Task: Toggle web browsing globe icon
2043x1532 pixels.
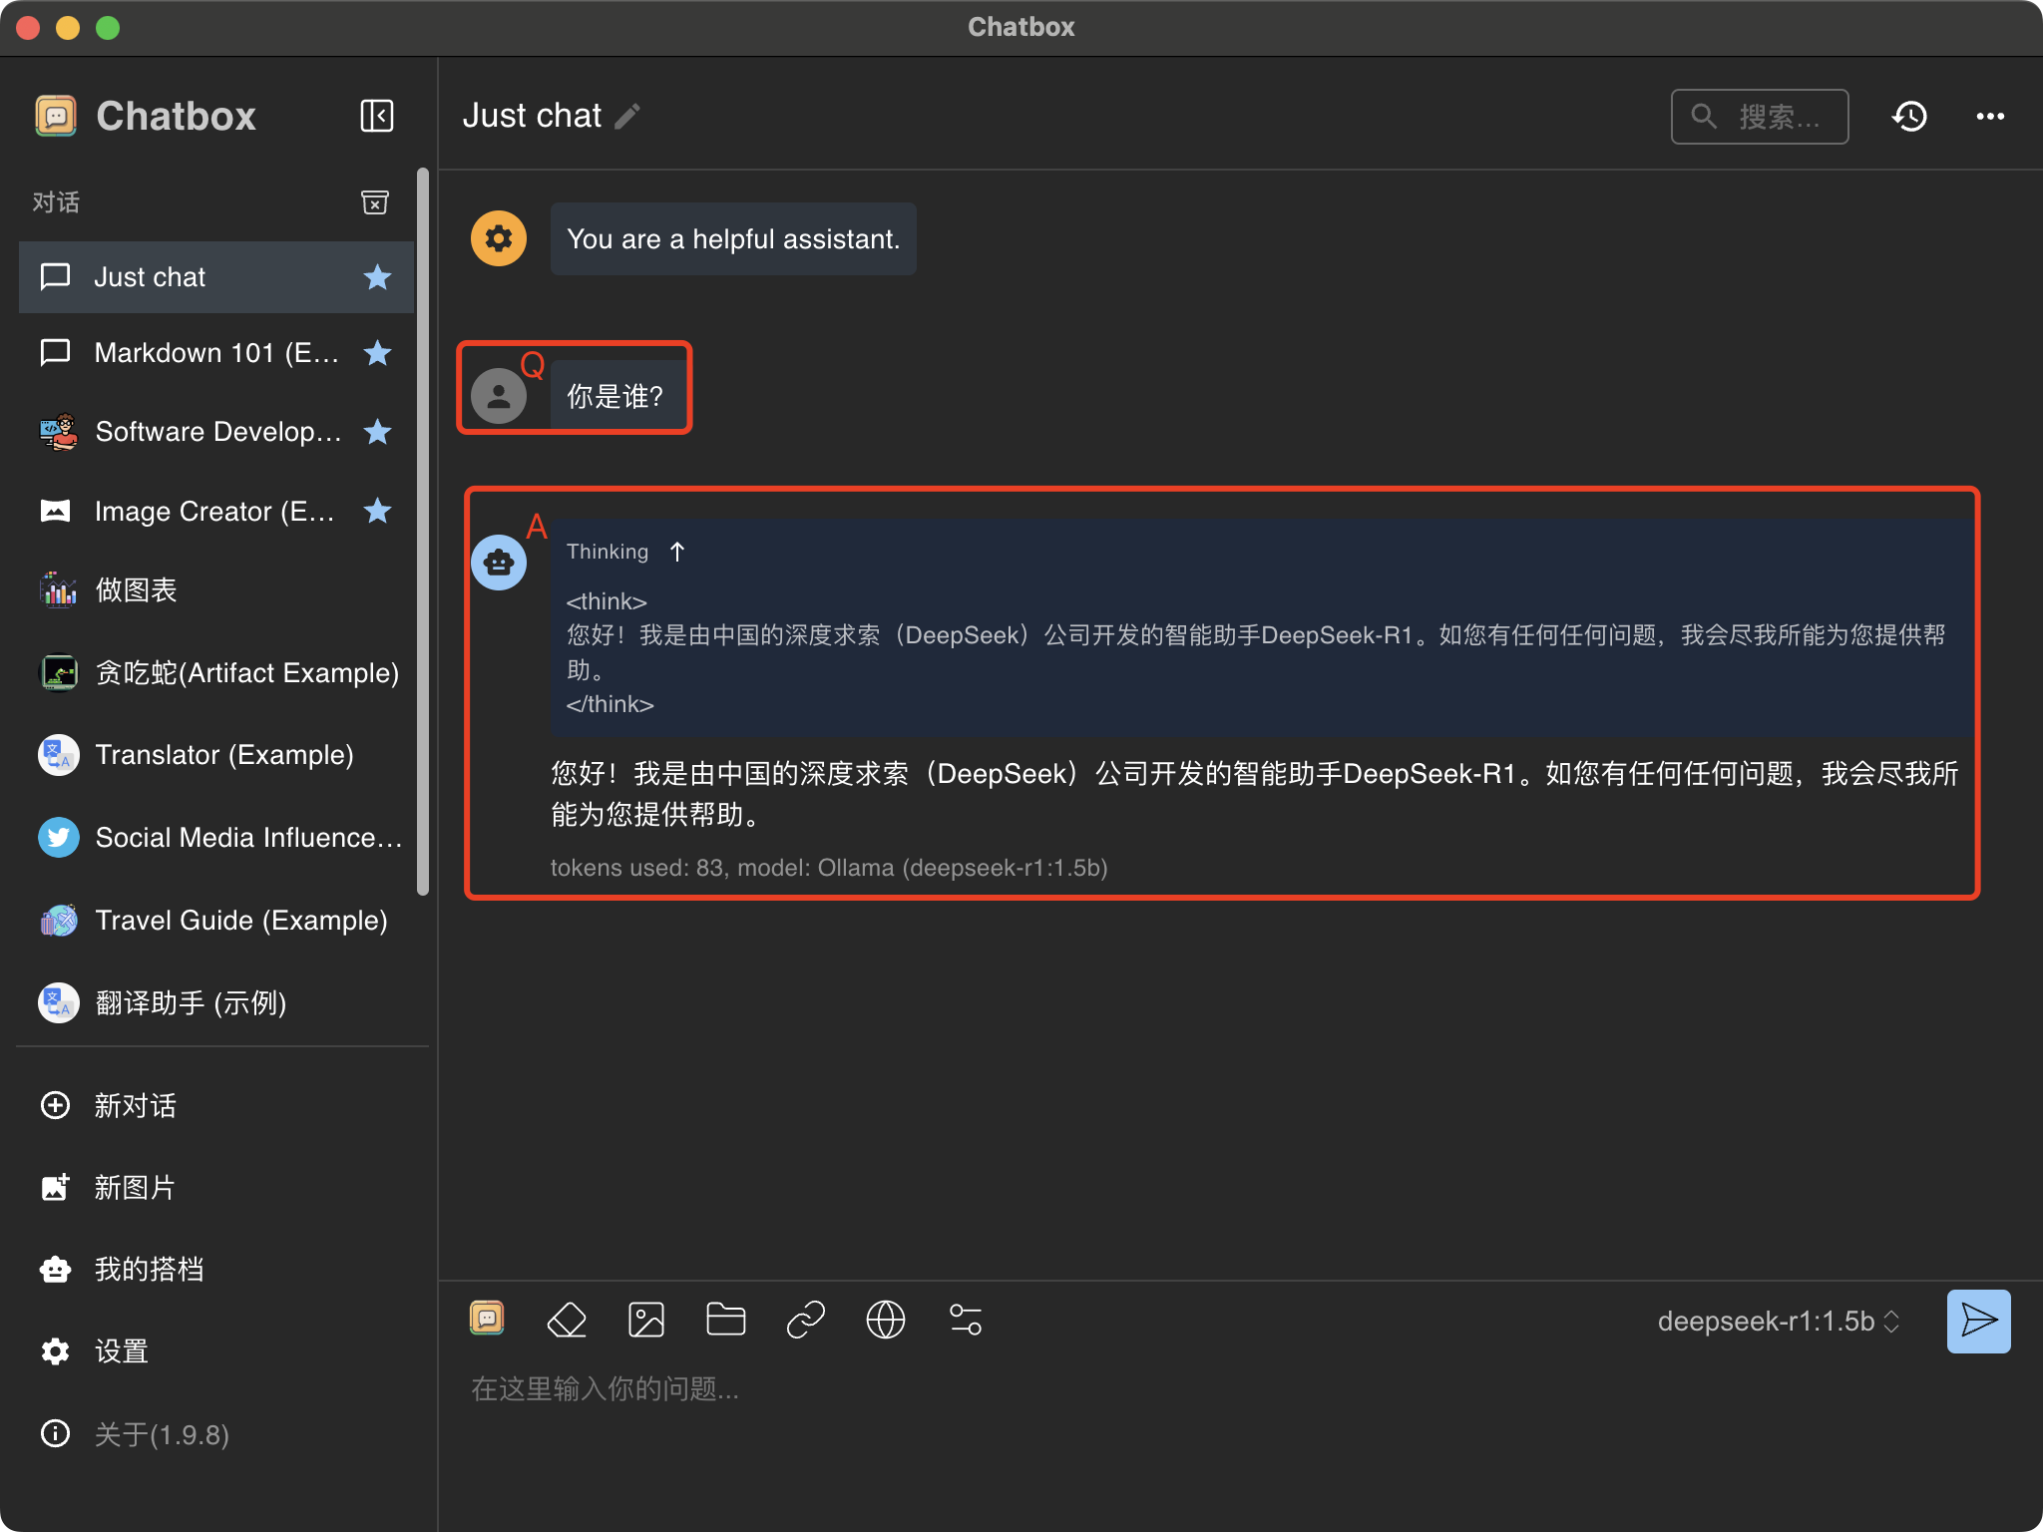Action: pyautogui.click(x=886, y=1320)
